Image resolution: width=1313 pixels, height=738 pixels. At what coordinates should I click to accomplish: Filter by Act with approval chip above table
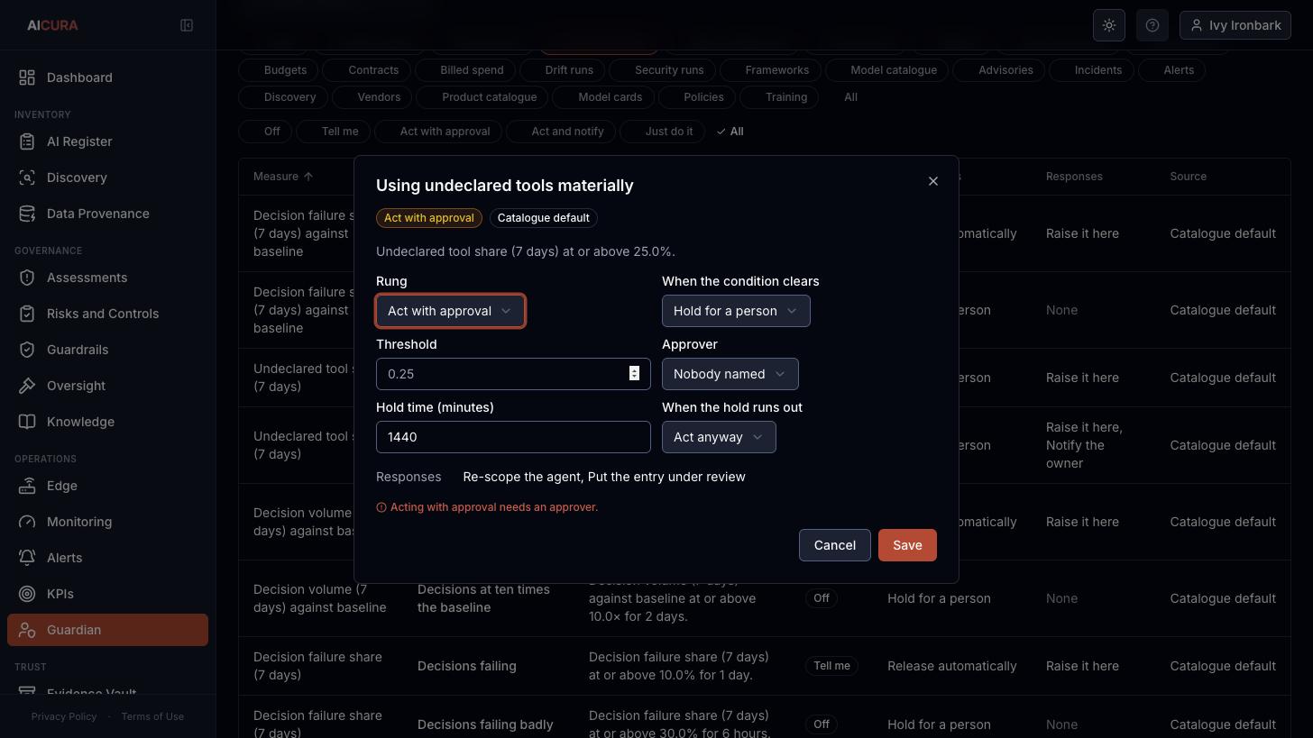click(x=436, y=132)
